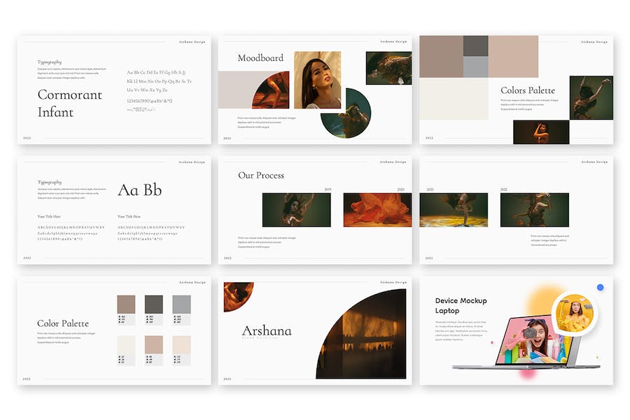
Task: Click the orange quarter-circle image on Arshana slide
Action: coord(237,295)
